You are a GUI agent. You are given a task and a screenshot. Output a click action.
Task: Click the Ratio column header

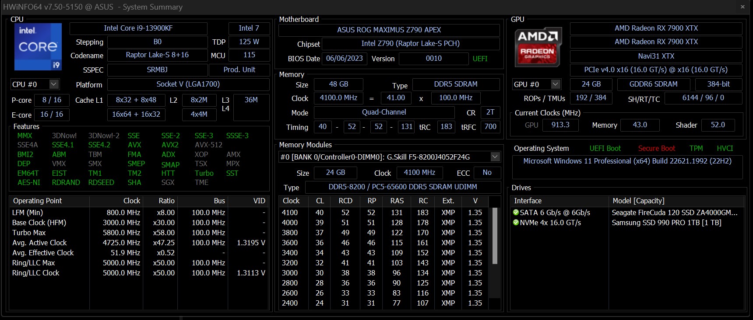160,201
